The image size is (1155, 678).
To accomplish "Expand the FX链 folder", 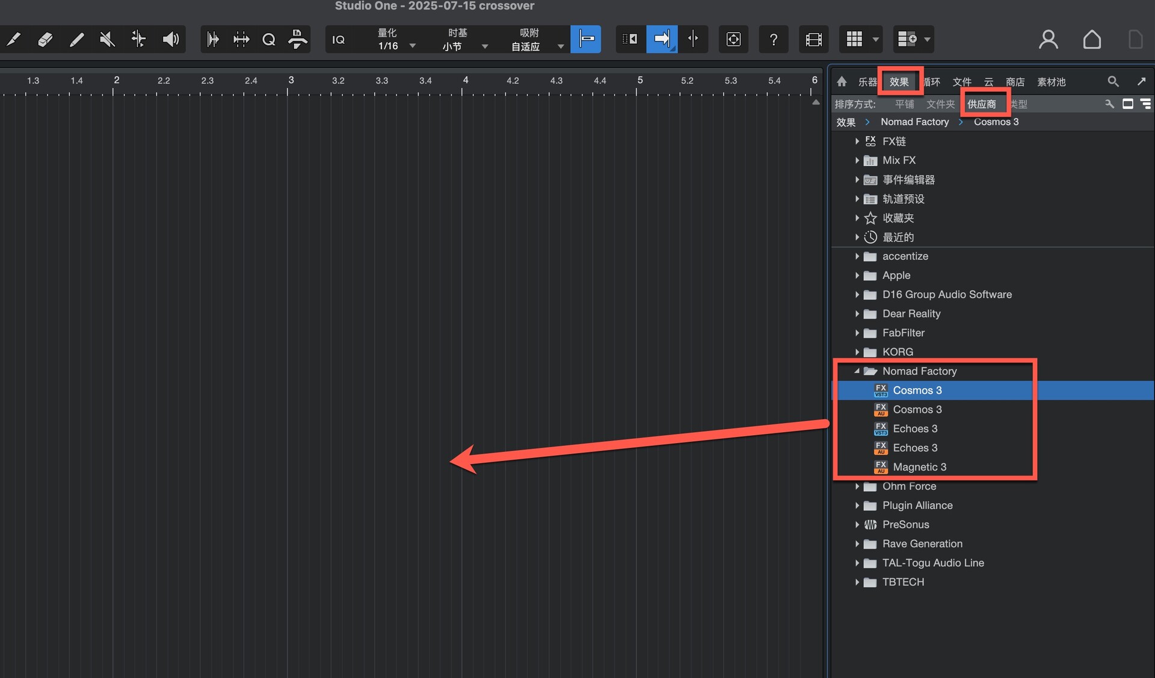I will (x=857, y=141).
